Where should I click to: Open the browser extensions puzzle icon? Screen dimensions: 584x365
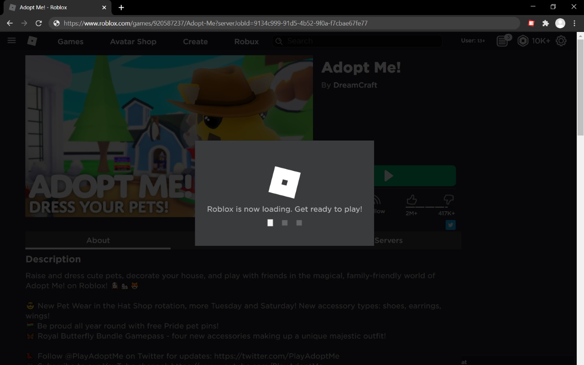545,23
